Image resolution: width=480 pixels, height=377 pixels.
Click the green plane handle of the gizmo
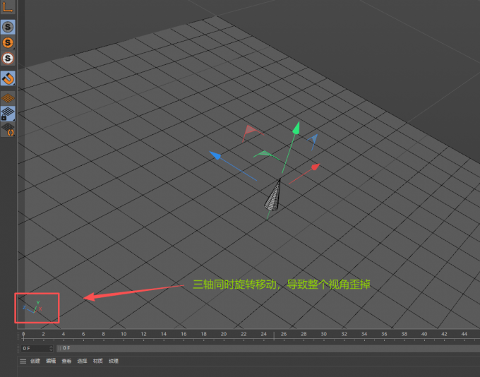pyautogui.click(x=265, y=155)
